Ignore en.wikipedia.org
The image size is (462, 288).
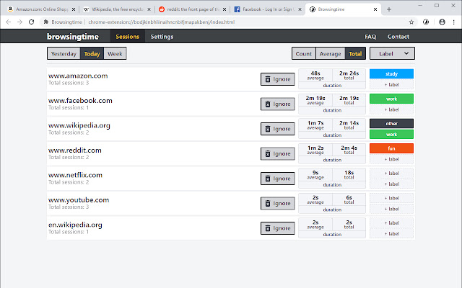point(277,228)
